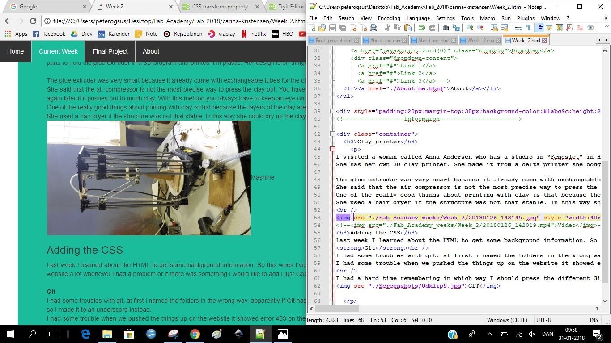Close the Week_2.html editor tab
Screen dimensions: 611x343
tap(544, 41)
